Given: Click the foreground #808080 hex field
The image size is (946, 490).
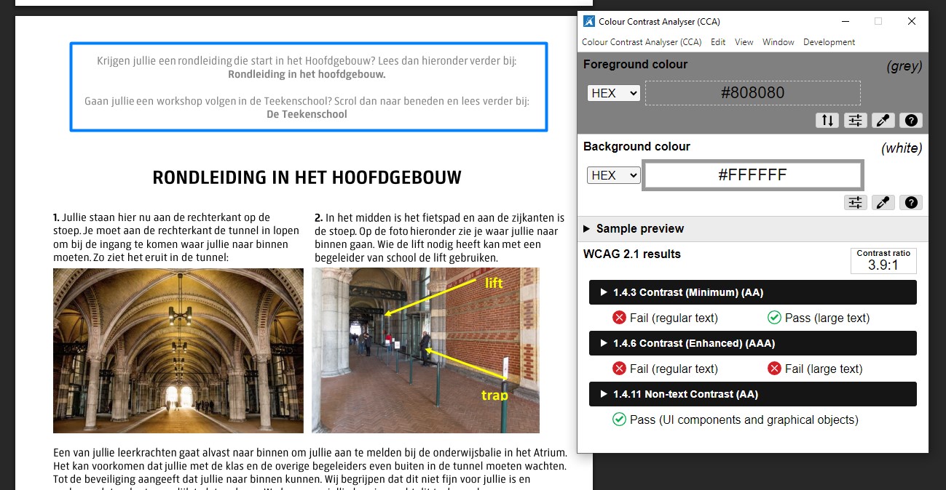Looking at the screenshot, I should 752,93.
